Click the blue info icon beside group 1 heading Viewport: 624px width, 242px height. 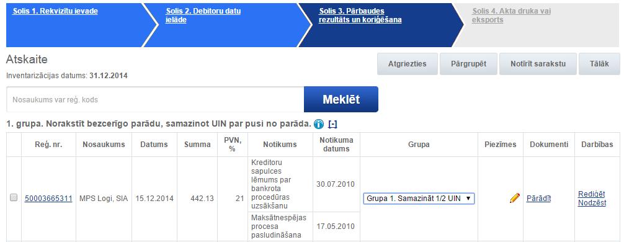pos(319,124)
